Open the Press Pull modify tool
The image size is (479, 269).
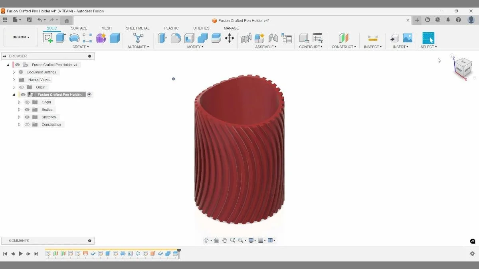(x=162, y=38)
